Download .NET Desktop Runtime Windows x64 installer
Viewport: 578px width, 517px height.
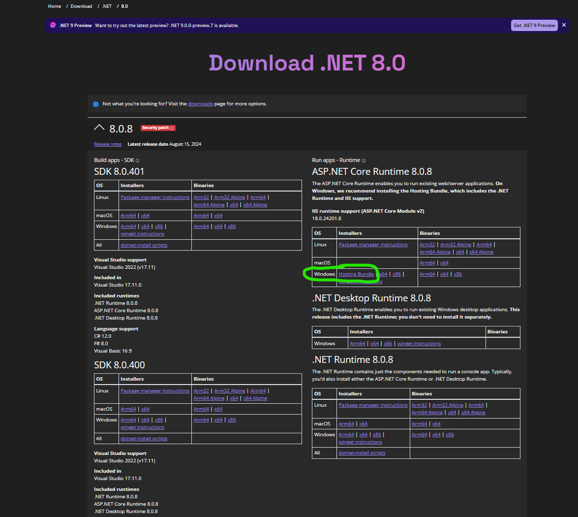point(374,344)
